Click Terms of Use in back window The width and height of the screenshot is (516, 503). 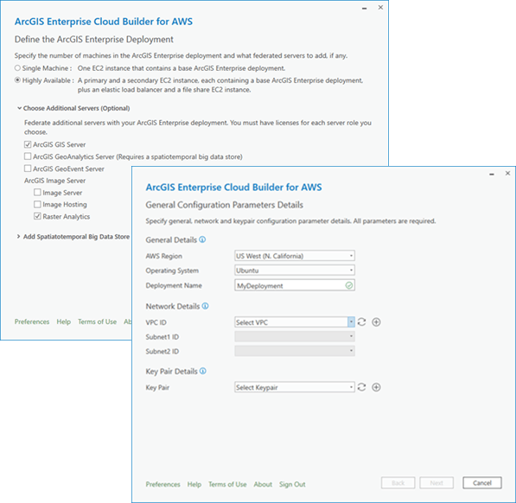[97, 322]
